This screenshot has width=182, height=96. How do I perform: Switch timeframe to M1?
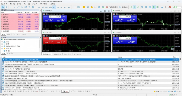39,7
